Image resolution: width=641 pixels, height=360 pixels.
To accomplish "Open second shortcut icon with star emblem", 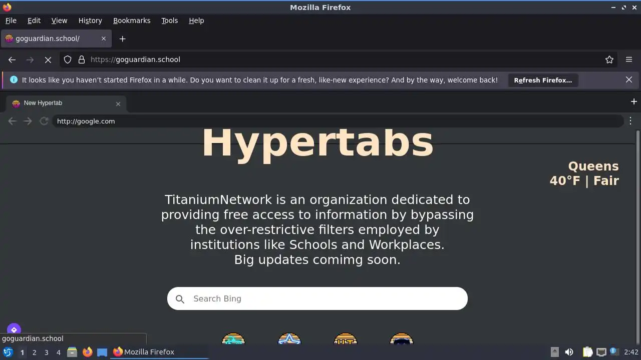I will pos(289,339).
